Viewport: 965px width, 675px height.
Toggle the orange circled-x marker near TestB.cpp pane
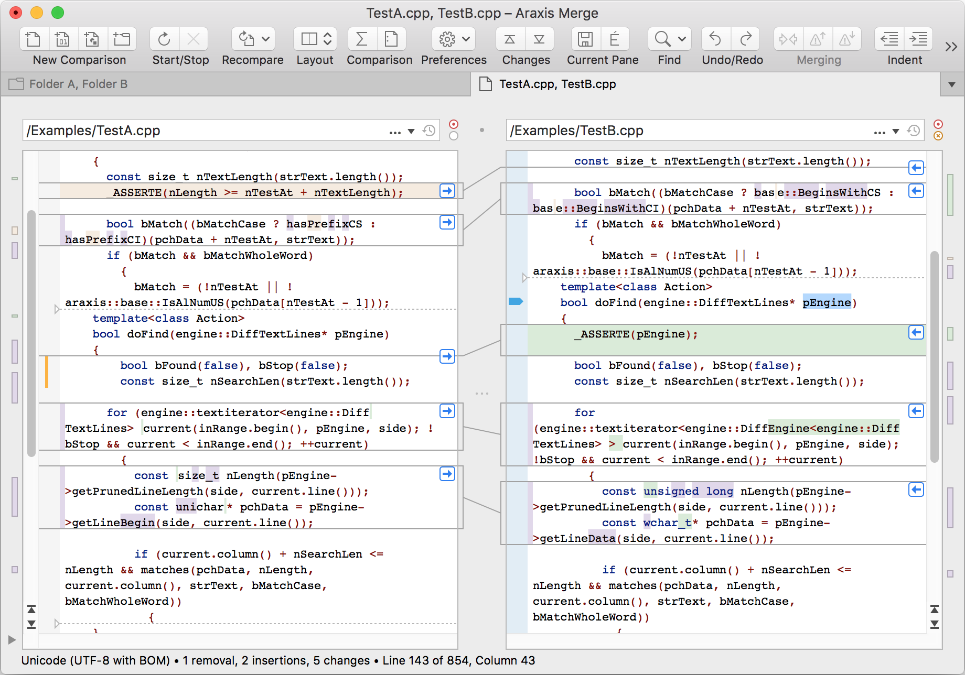(x=938, y=136)
